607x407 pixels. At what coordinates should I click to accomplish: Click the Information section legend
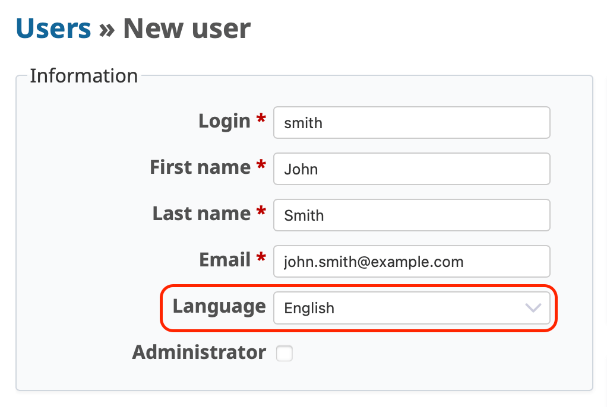(84, 76)
